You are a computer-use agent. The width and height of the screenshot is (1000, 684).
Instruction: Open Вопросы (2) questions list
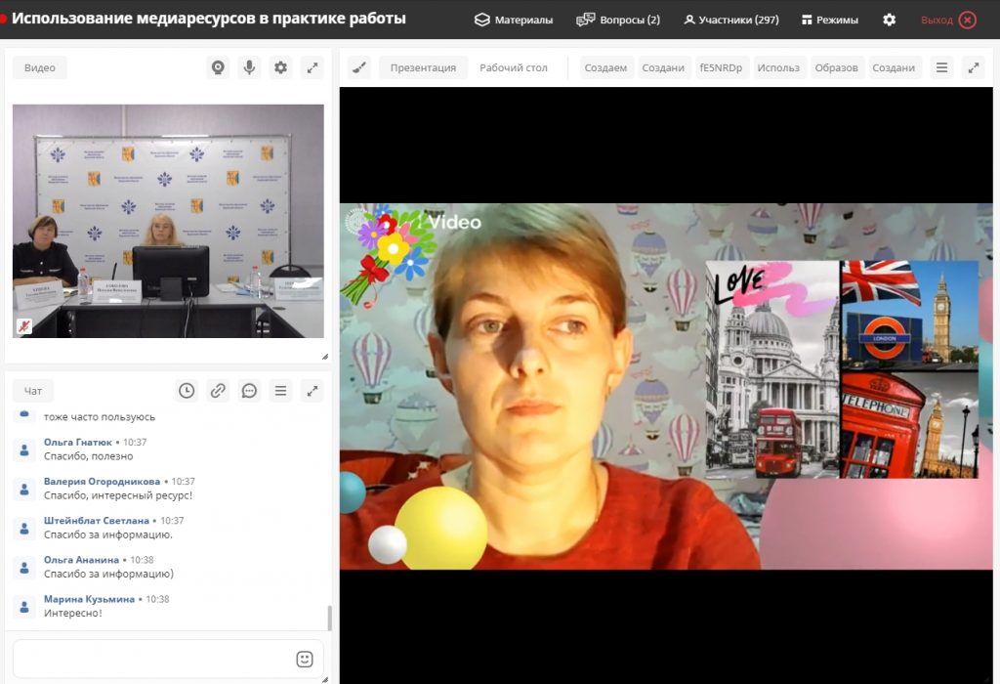click(618, 20)
